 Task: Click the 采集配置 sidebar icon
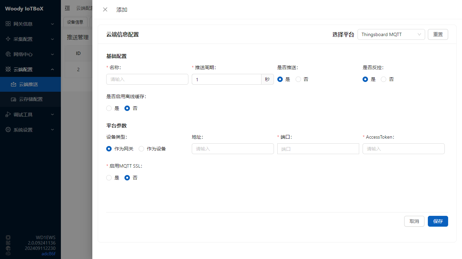coord(8,39)
